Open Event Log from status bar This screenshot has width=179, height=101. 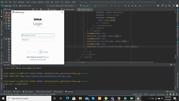[x=171, y=92]
